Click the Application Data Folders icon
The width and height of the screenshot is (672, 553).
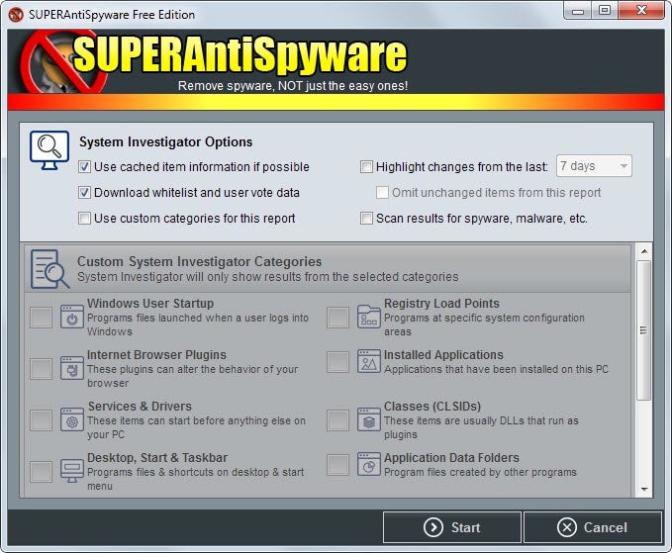(368, 464)
